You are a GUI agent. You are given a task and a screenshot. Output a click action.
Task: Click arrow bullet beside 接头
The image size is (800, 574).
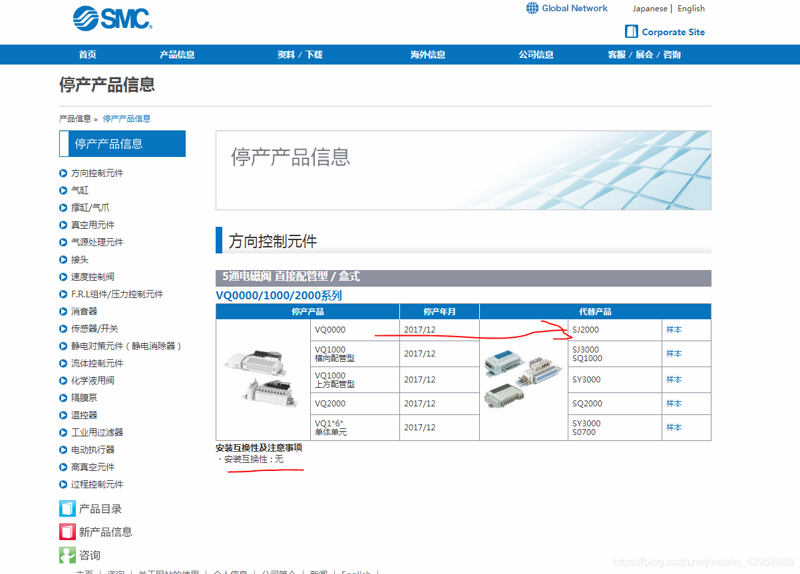(63, 259)
